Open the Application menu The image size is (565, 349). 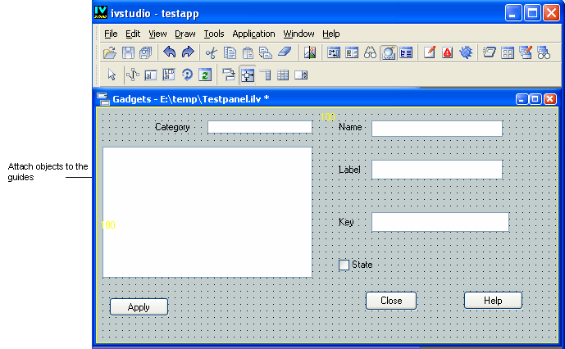pyautogui.click(x=253, y=34)
